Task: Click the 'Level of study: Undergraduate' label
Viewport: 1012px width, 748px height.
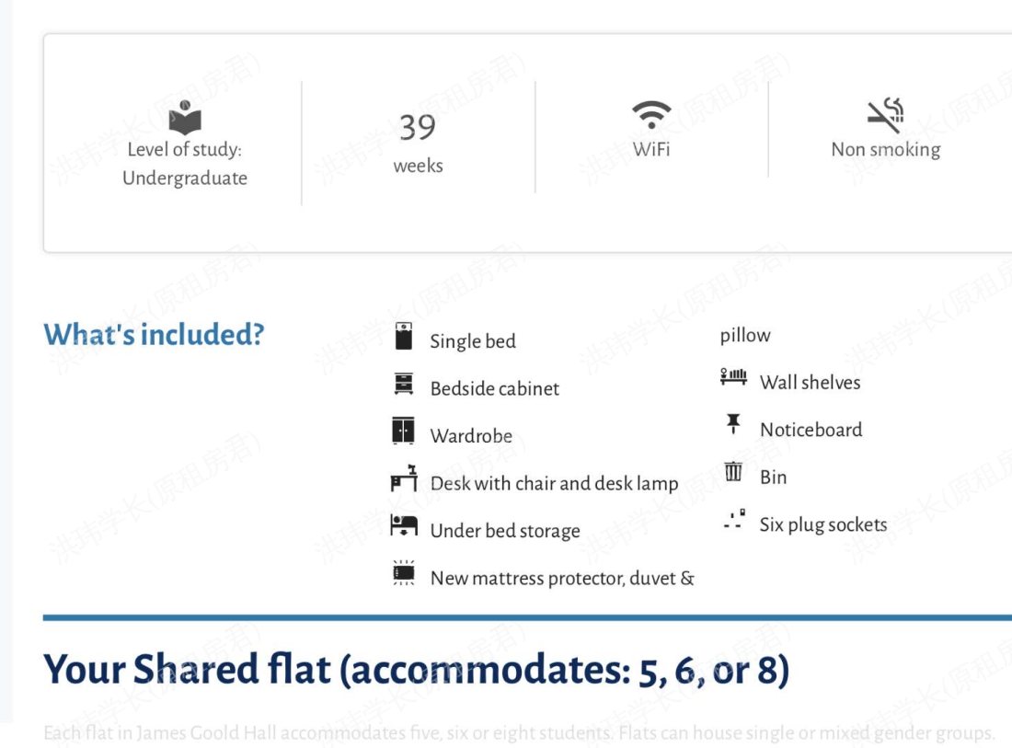Action: pyautogui.click(x=185, y=164)
